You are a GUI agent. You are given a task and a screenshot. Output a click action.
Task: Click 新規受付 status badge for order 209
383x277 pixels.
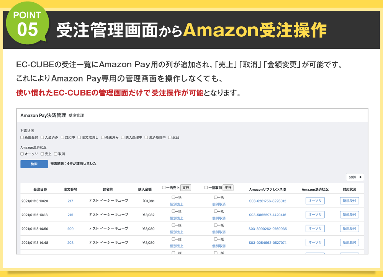coord(349,228)
